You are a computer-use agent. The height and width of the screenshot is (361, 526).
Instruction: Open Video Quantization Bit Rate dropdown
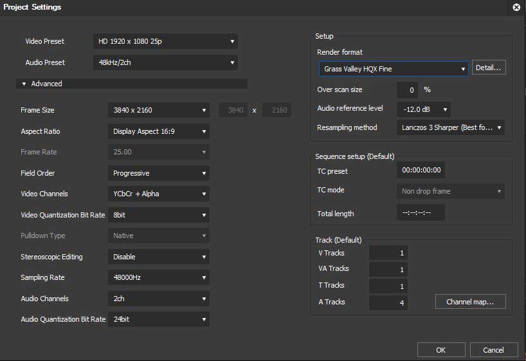159,215
